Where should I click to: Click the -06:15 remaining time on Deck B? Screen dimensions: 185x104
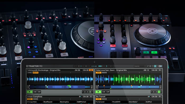point(146,70)
